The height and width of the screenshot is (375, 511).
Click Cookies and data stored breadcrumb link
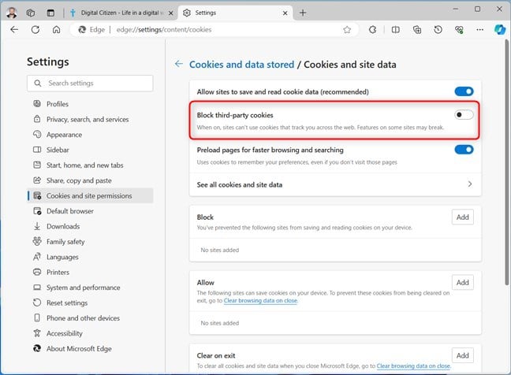pos(241,65)
